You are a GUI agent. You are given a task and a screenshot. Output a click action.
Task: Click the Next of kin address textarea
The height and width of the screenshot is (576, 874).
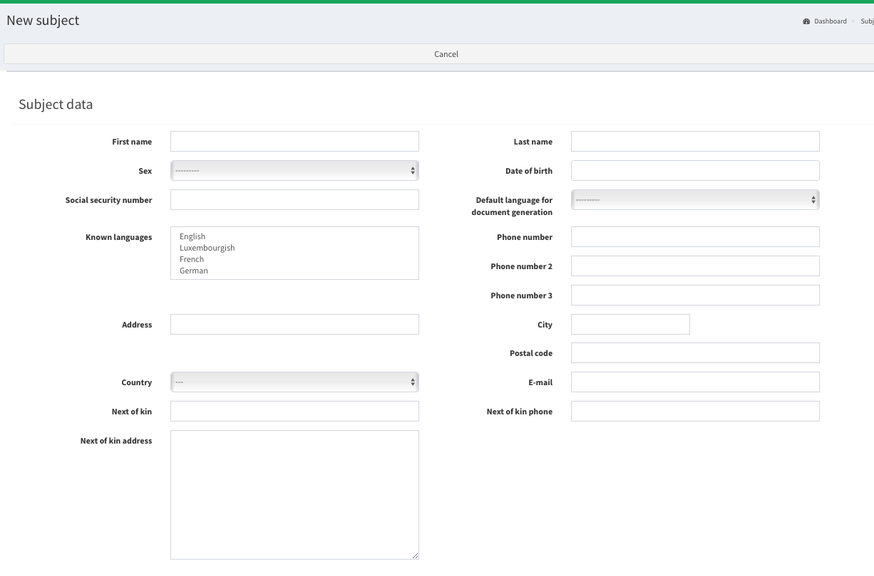pos(294,494)
